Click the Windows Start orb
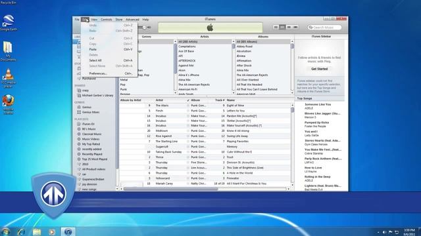 pyautogui.click(x=5, y=231)
